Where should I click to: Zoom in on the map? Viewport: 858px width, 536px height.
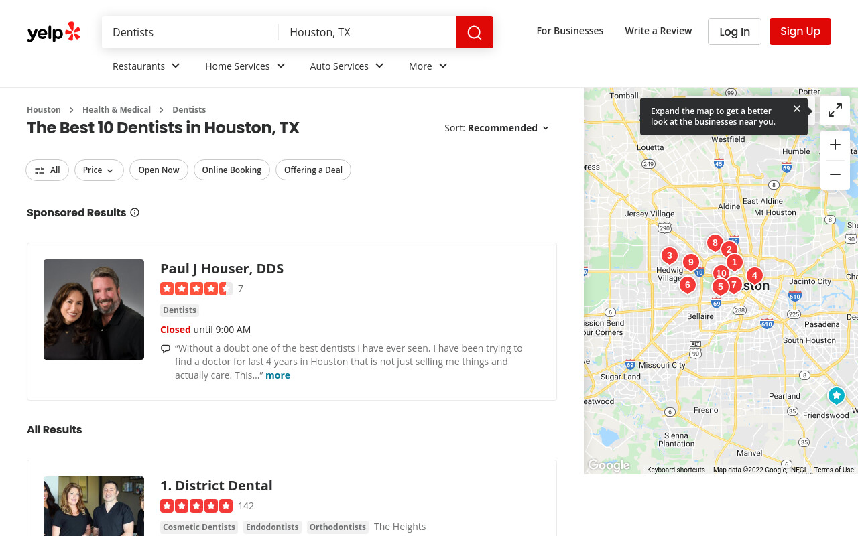pos(835,145)
